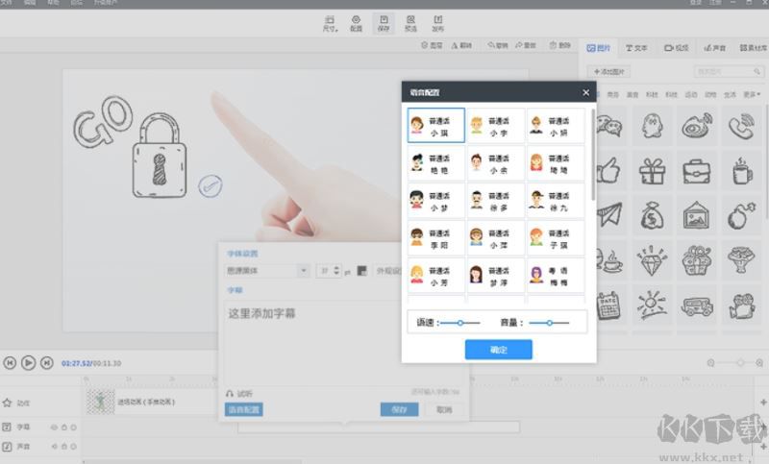Adjust the volume slider in voice dialog
Screen dimensions: 769x464
coord(549,323)
